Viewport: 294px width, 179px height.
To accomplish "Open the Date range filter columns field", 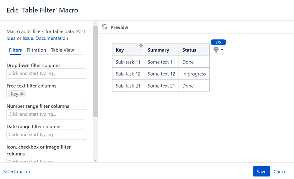I will tap(46, 135).
